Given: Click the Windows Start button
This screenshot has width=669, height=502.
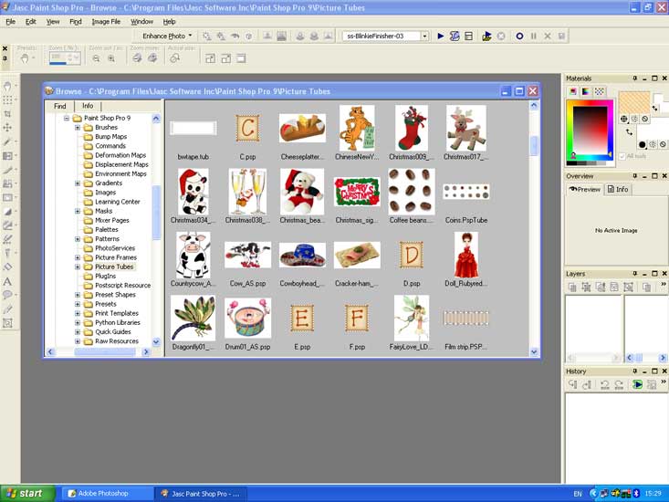Looking at the screenshot, I should tap(27, 494).
